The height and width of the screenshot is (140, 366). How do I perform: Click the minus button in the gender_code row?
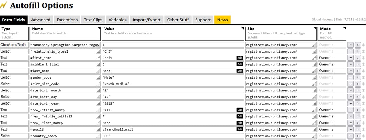click(350, 77)
